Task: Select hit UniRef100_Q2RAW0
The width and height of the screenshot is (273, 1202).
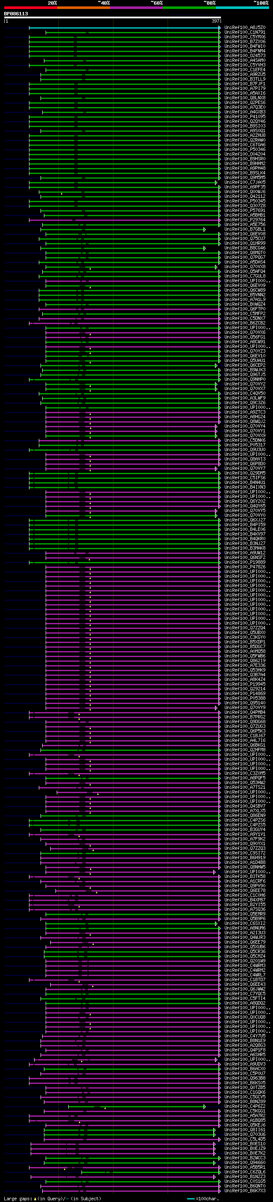Action: [x=245, y=140]
